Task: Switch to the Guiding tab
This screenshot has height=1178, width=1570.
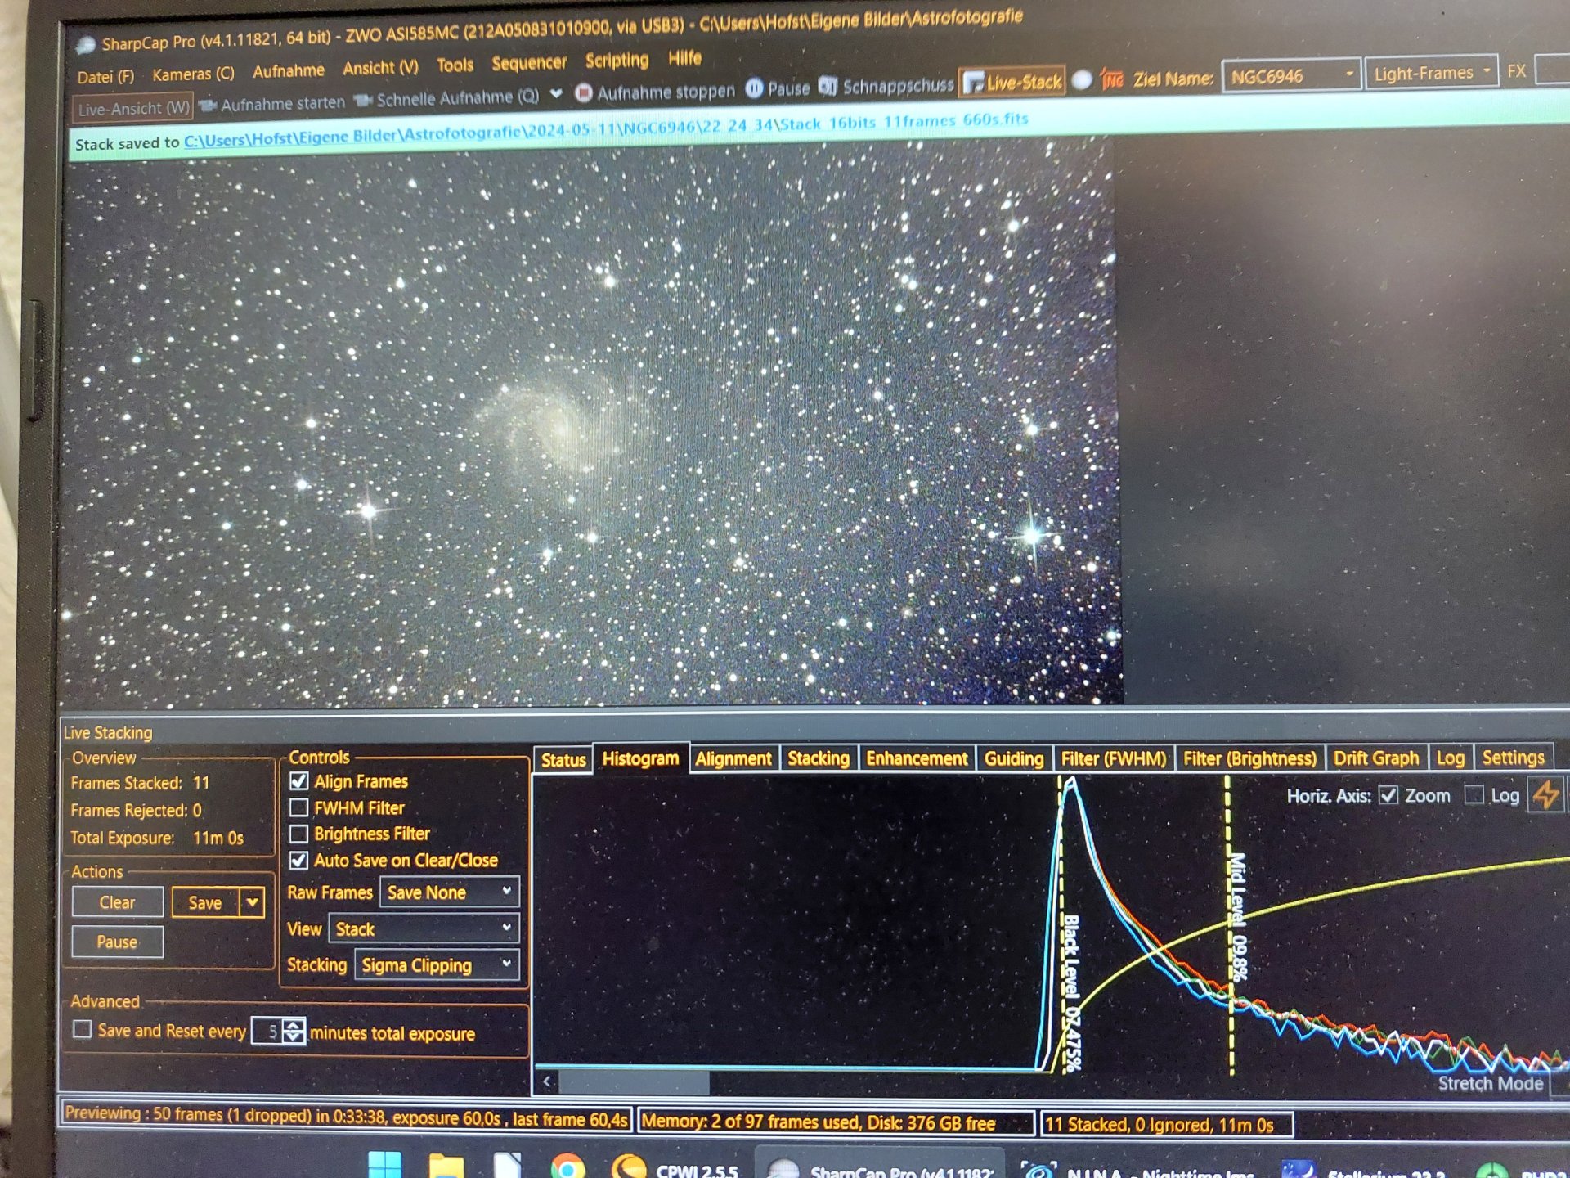Action: pyautogui.click(x=1013, y=758)
